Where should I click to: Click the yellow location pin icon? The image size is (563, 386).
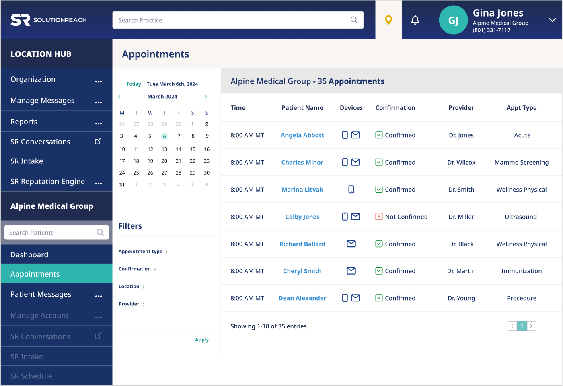pos(388,20)
